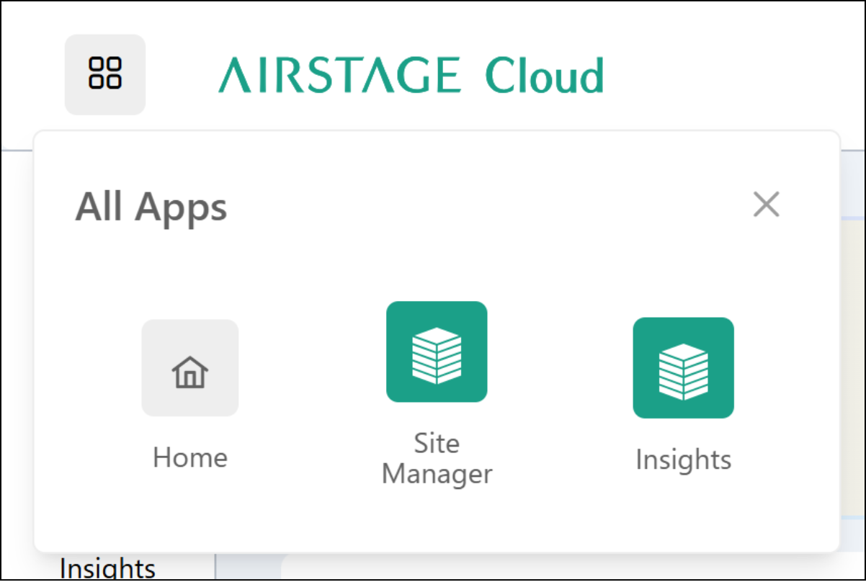
Task: Click the word AIRSTAGE in the header
Action: click(339, 75)
